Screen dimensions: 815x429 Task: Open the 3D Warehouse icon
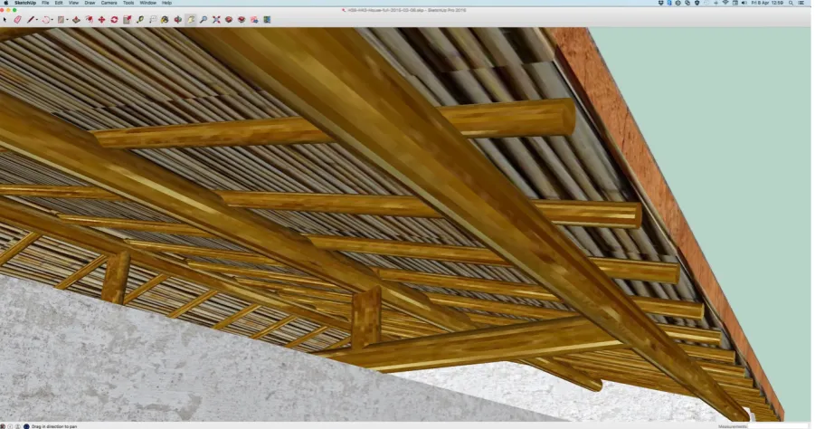(x=229, y=20)
